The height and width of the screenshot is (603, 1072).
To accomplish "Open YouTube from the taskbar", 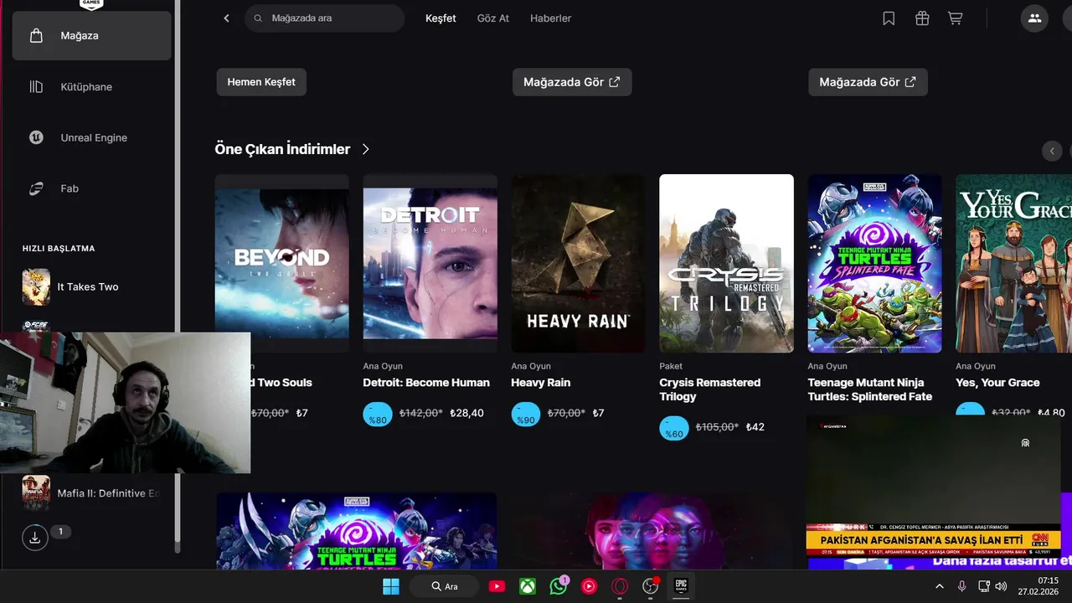I will point(497,586).
